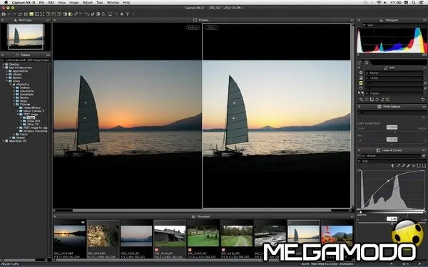Toggle the Levels & Curves Manual checkbox
428x267 pixels.
point(424,155)
